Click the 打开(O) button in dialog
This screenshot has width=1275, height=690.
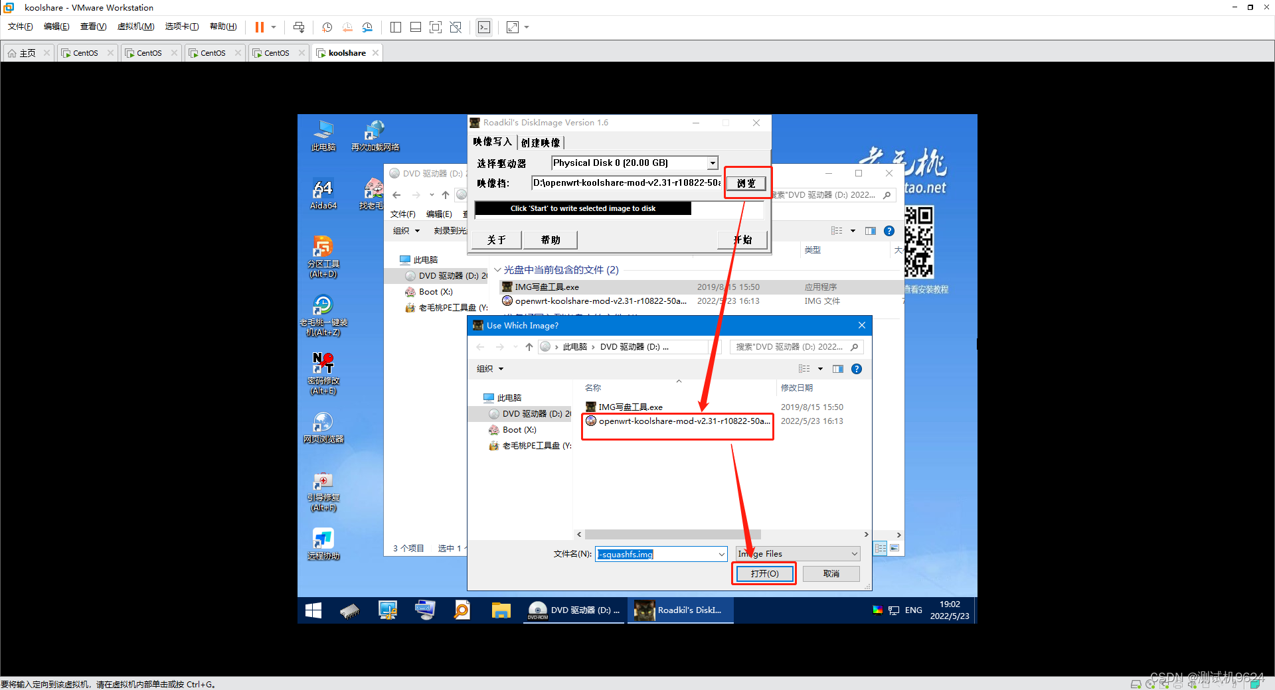coord(764,573)
